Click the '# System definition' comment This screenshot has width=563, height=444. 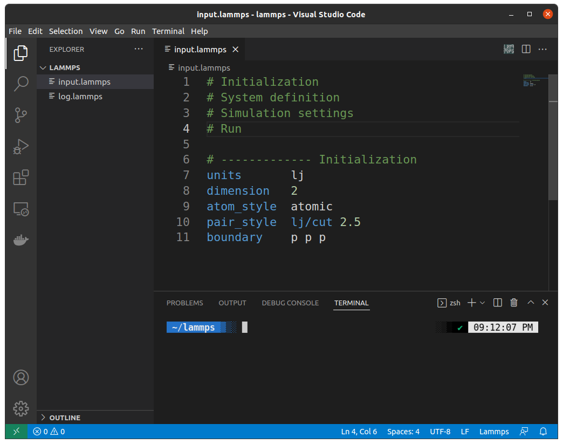click(x=273, y=97)
